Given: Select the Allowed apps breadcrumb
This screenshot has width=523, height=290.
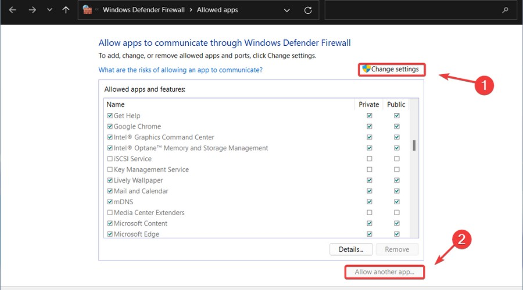Looking at the screenshot, I should pos(217,10).
